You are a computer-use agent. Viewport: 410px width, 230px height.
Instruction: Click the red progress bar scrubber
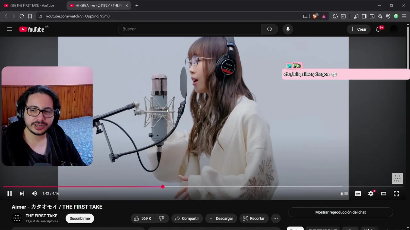click(163, 187)
